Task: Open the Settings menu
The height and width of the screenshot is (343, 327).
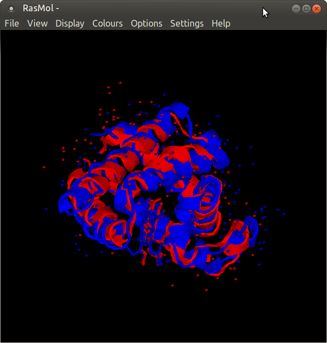Action: [187, 24]
